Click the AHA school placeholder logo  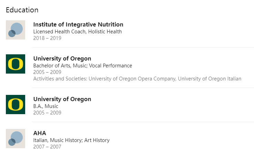point(16,139)
